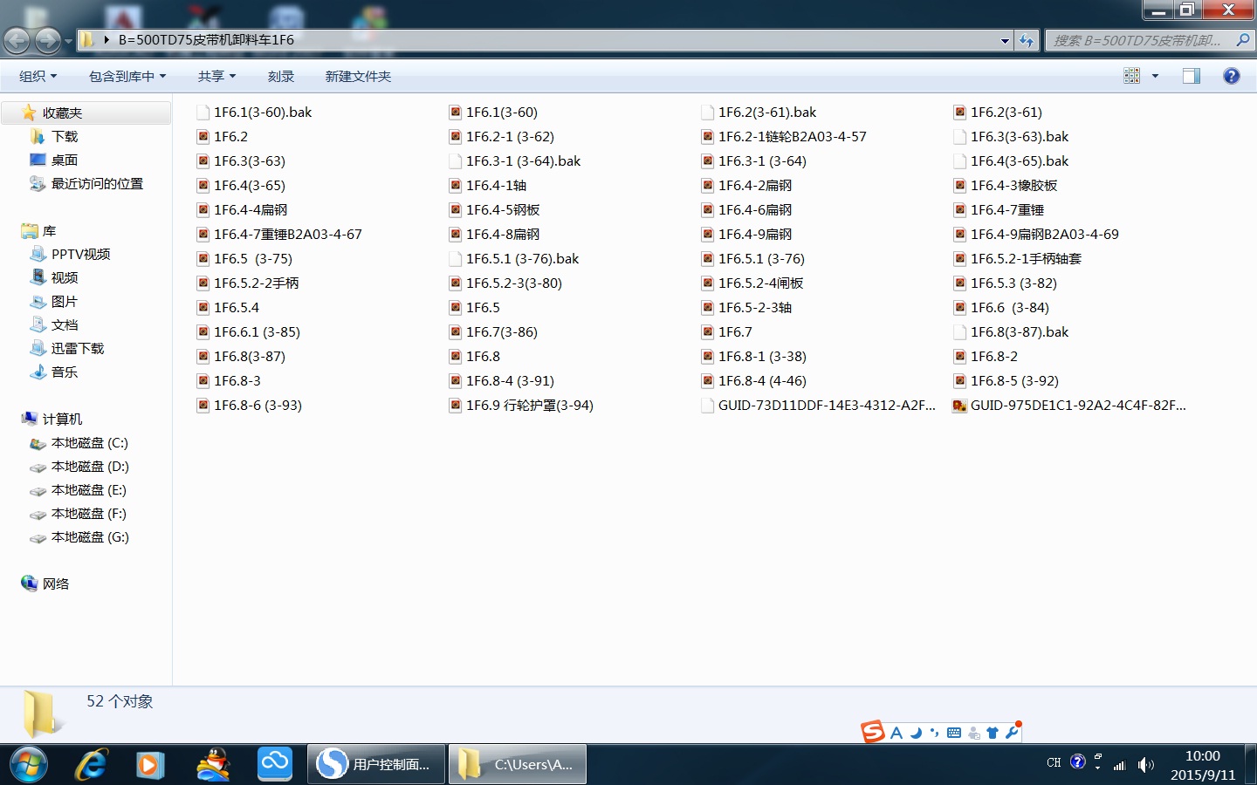Click the icon of 1F6.9 行轮护罩(3-94)
The height and width of the screenshot is (785, 1257).
click(x=456, y=405)
